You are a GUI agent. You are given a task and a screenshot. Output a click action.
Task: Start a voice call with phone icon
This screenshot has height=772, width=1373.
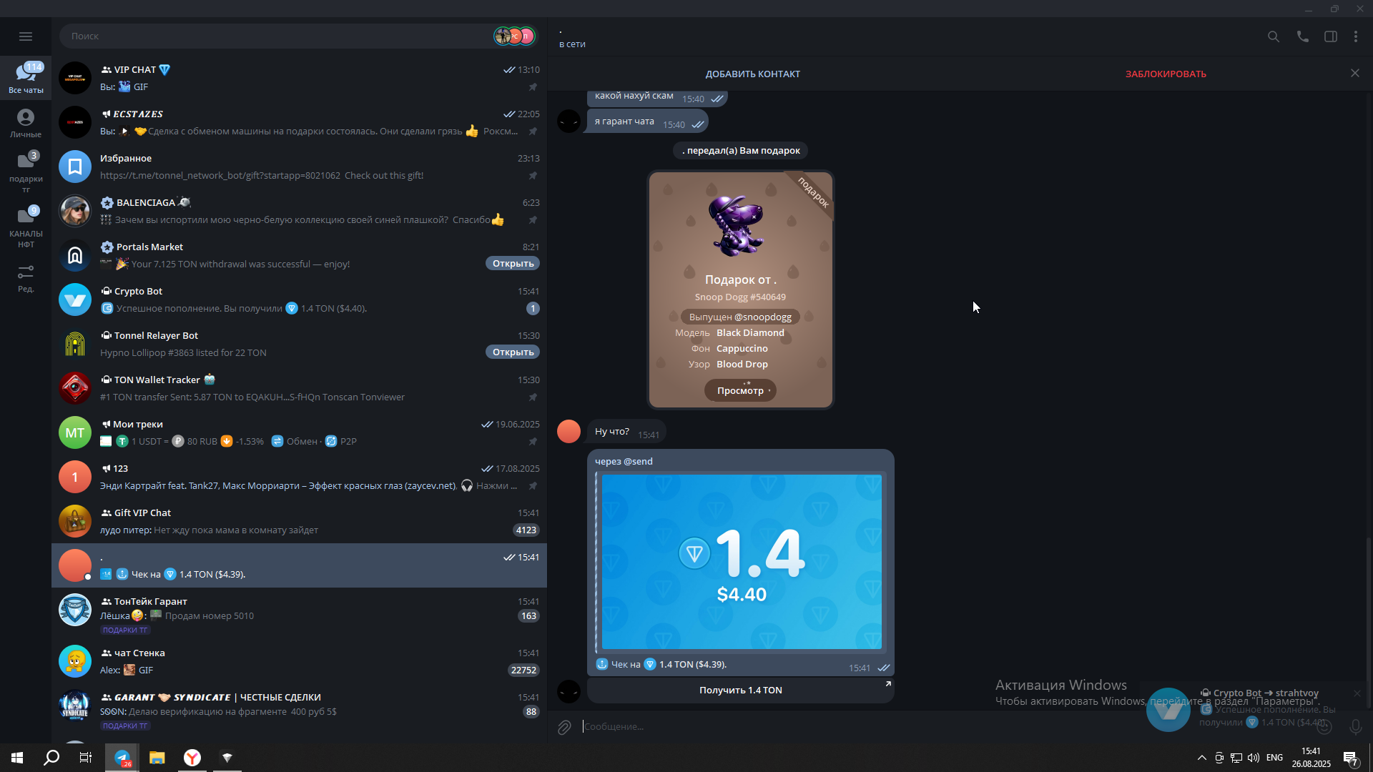click(x=1303, y=36)
